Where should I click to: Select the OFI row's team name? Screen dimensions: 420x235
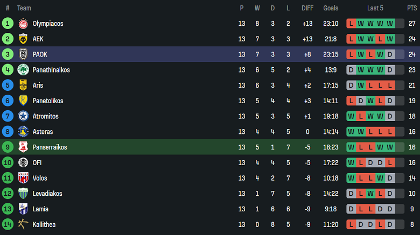coord(38,162)
